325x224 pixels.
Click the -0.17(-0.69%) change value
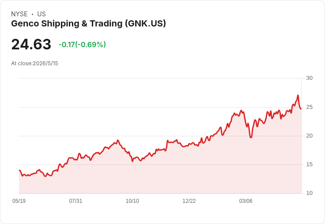82,45
